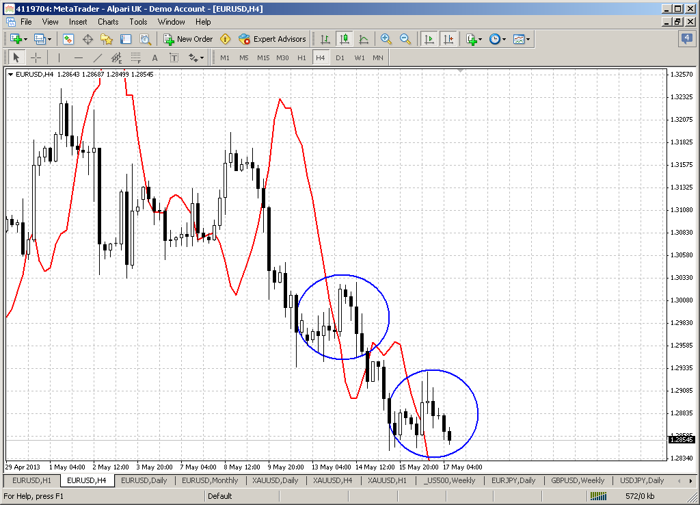Expand the Profiles dropdown arrow
Viewport: 700px width, 505px height.
pos(49,39)
